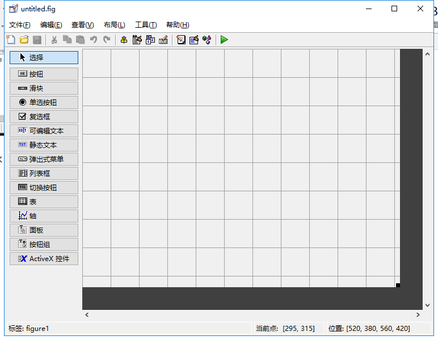The width and height of the screenshot is (438, 340).
Task: Open the code Editor icon
Action: (x=181, y=40)
